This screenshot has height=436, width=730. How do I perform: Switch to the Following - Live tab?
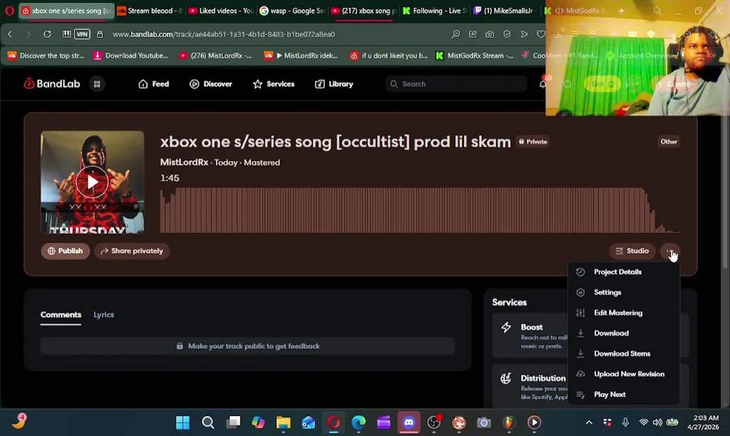click(x=435, y=10)
